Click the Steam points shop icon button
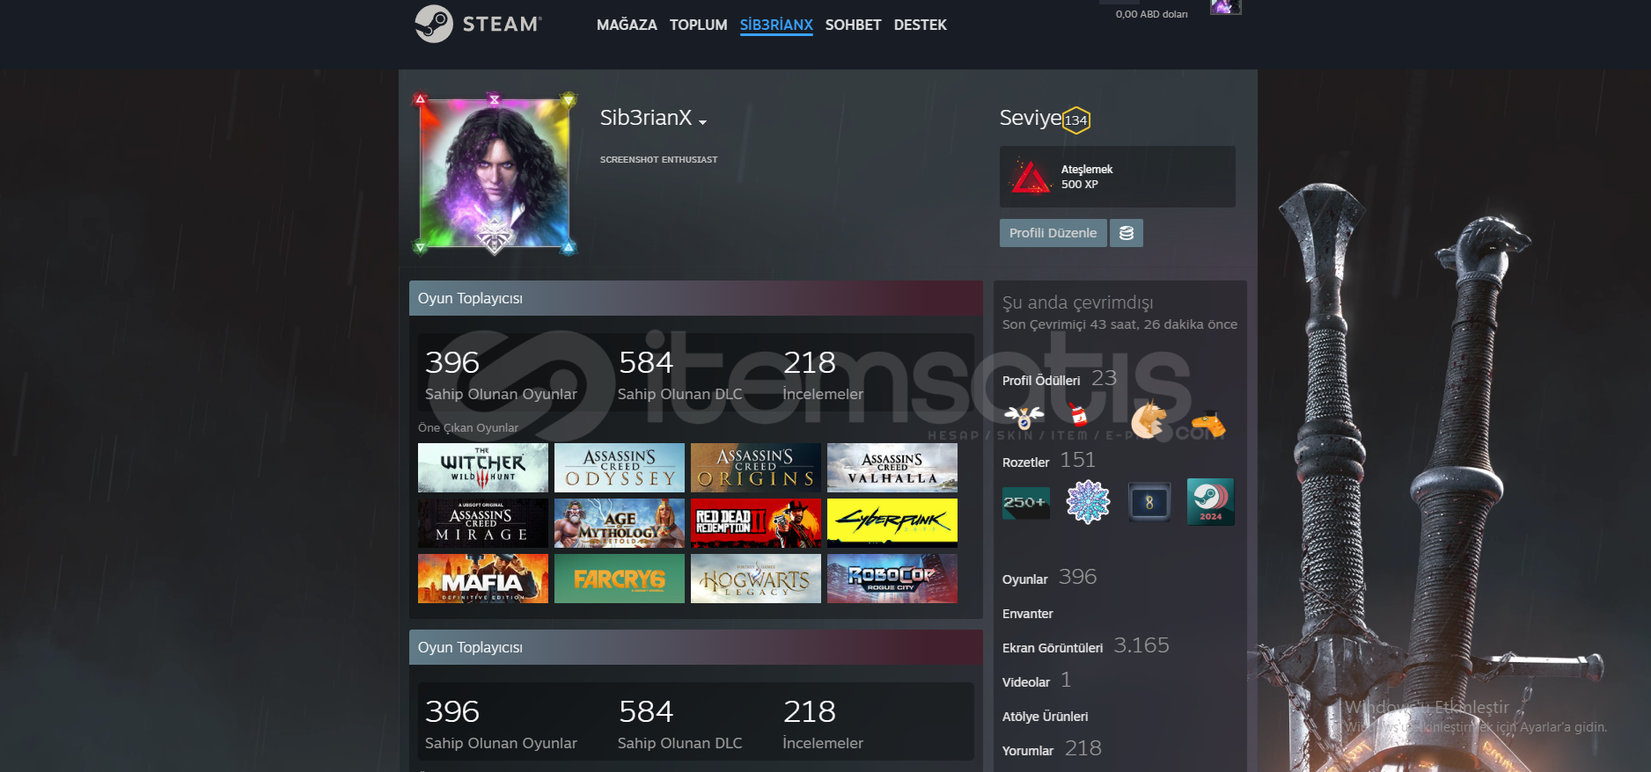The image size is (1651, 772). 1126,233
